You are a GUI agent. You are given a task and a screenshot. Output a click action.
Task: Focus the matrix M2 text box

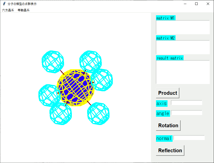[183, 47]
